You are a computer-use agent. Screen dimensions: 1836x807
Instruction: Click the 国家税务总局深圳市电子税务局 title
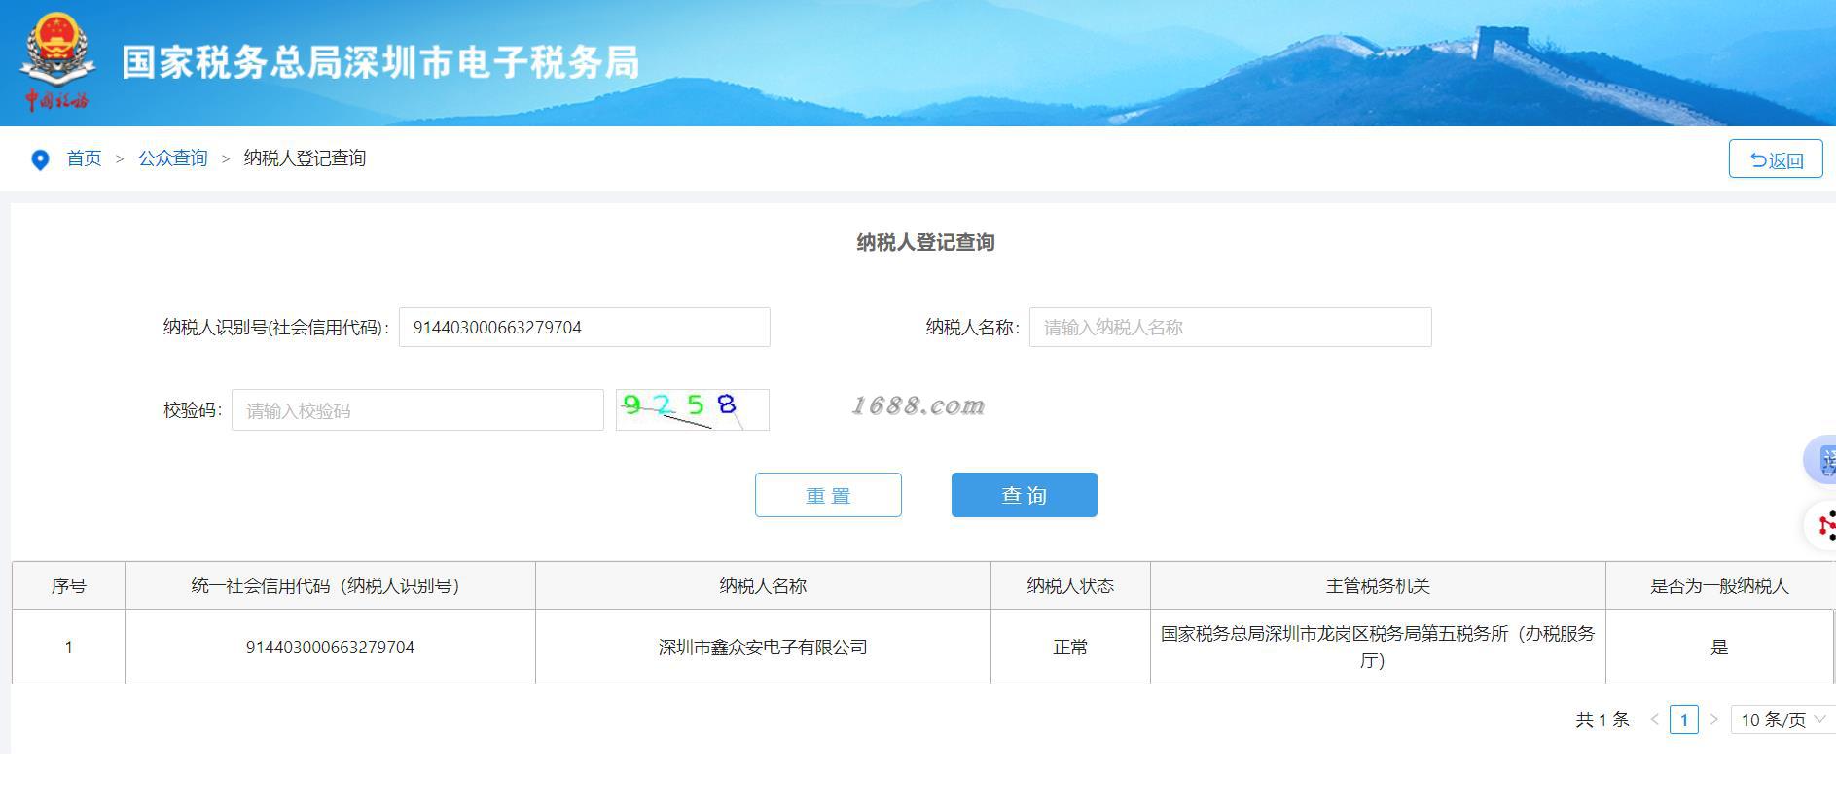[380, 62]
